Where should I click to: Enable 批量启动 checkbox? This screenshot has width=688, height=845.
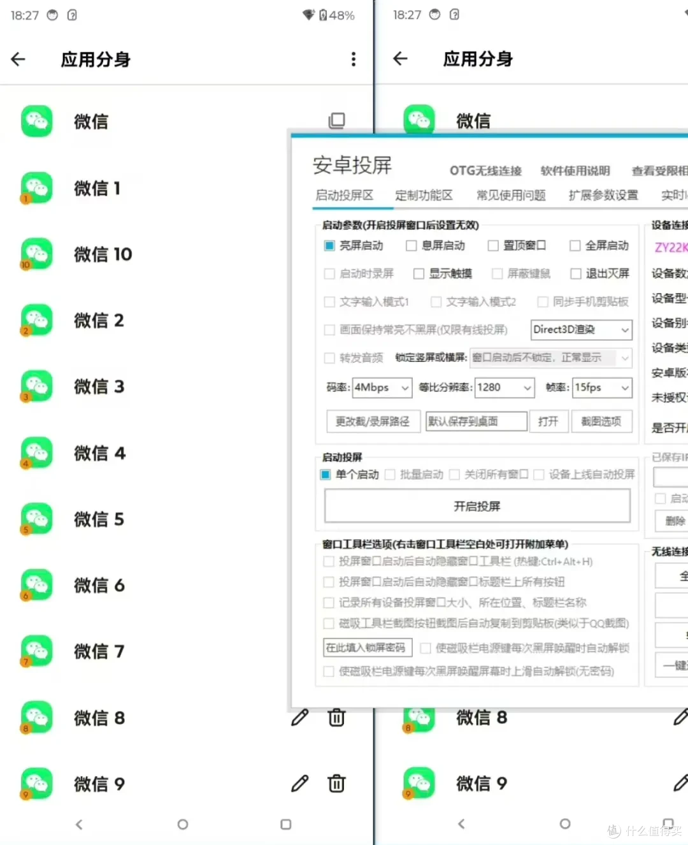click(x=390, y=474)
